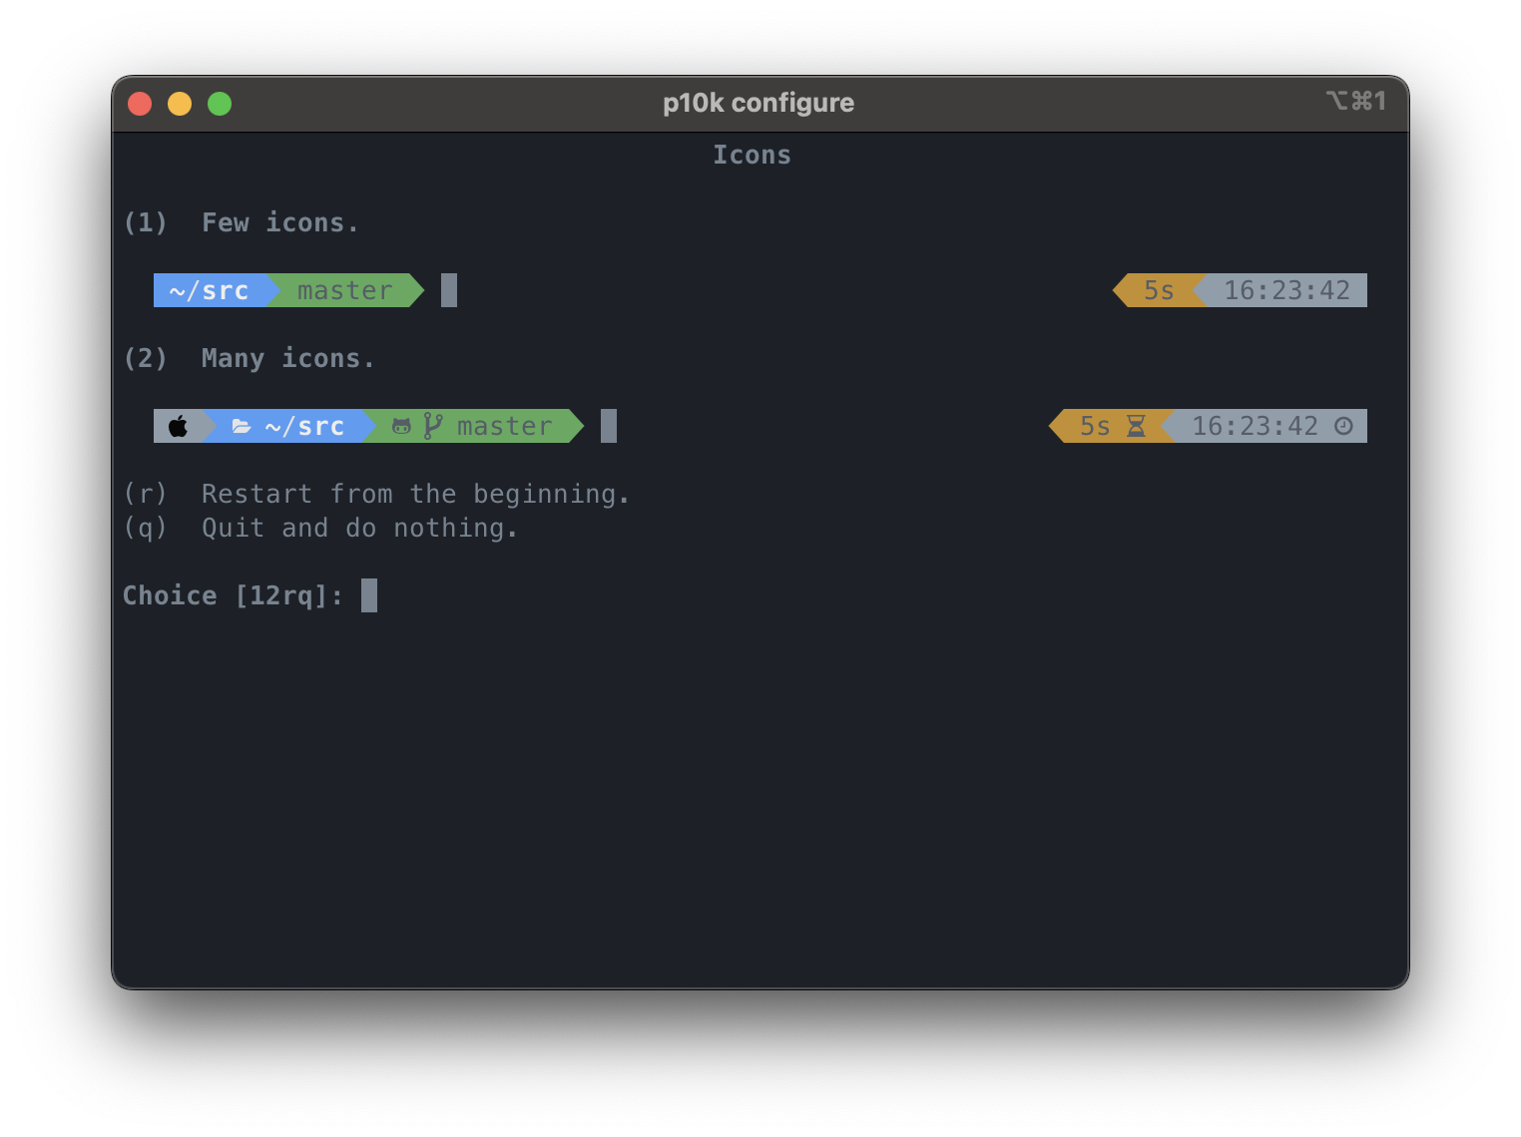Click the master text in the Many icons prompt

pos(504,426)
